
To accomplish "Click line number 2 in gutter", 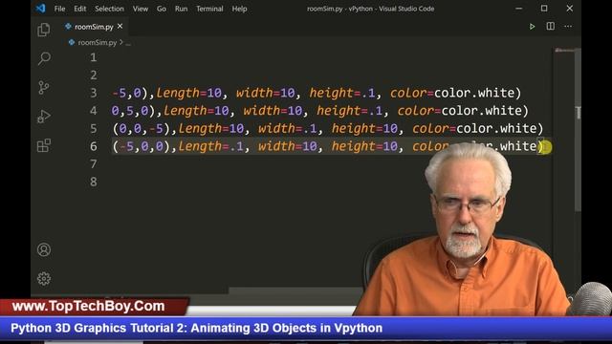I will tap(94, 75).
